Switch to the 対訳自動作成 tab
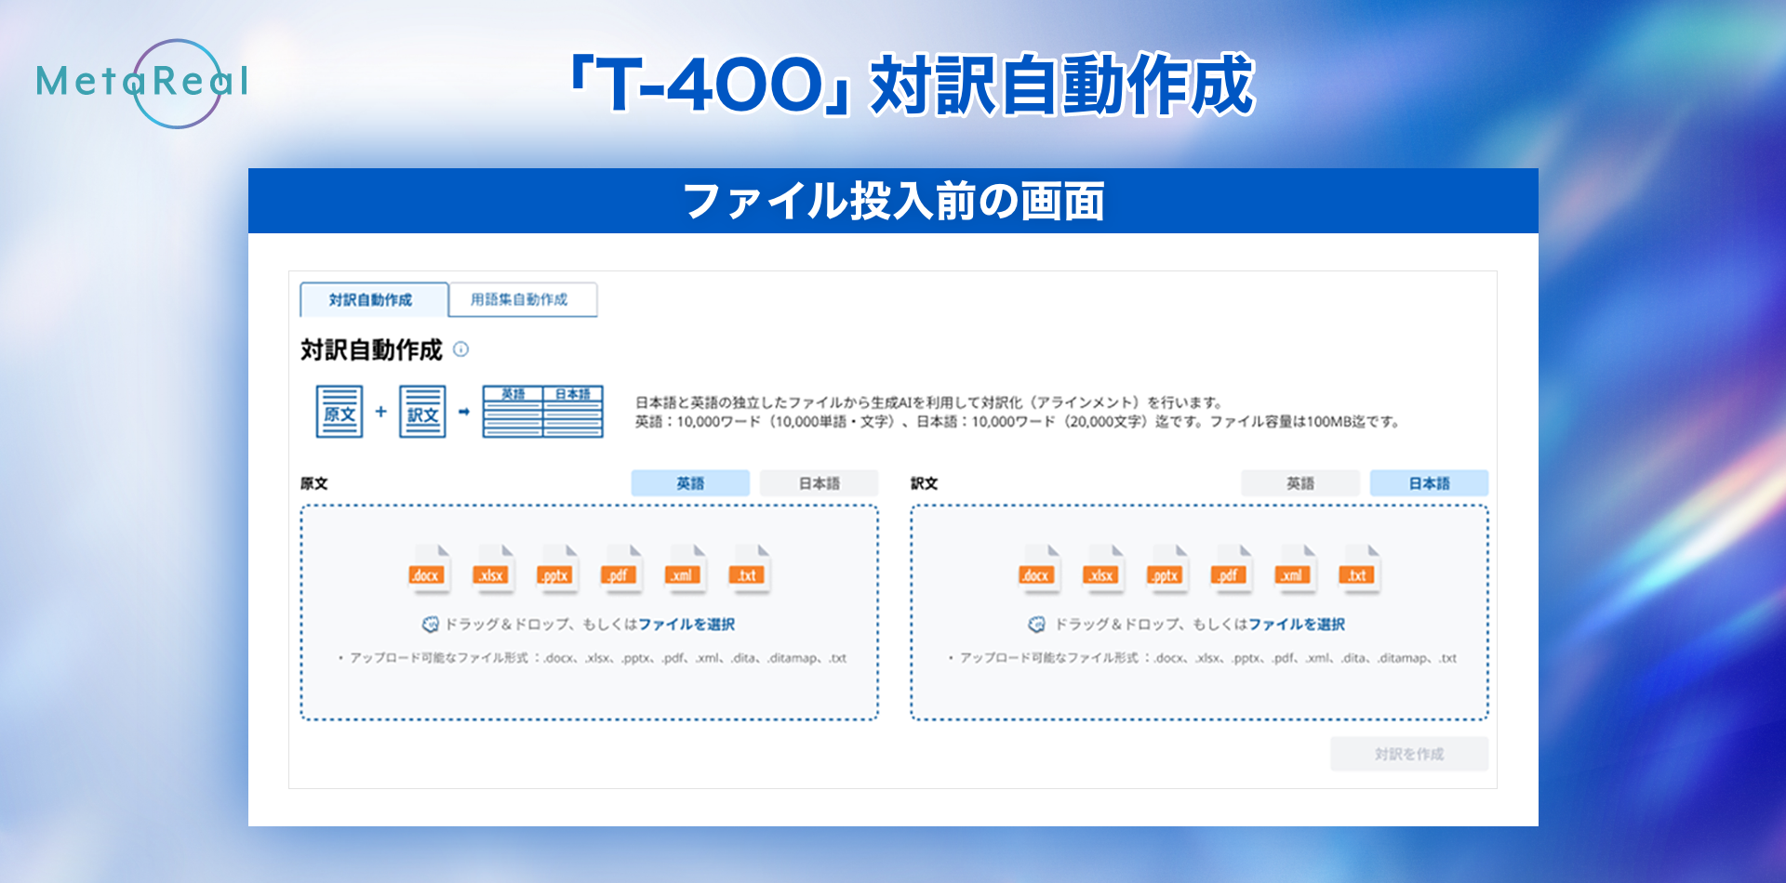The width and height of the screenshot is (1786, 883). click(373, 299)
